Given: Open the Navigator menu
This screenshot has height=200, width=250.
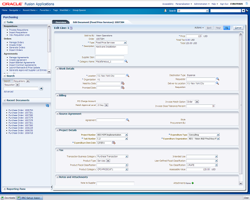Looking at the screenshot, I should pos(15,10).
